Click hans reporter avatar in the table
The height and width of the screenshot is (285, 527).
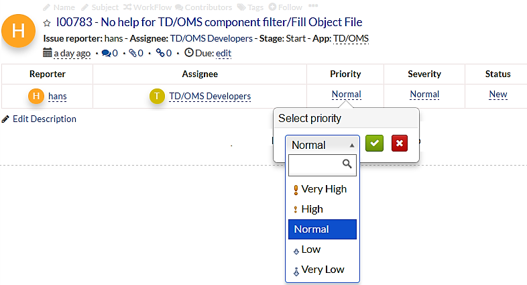tap(36, 96)
